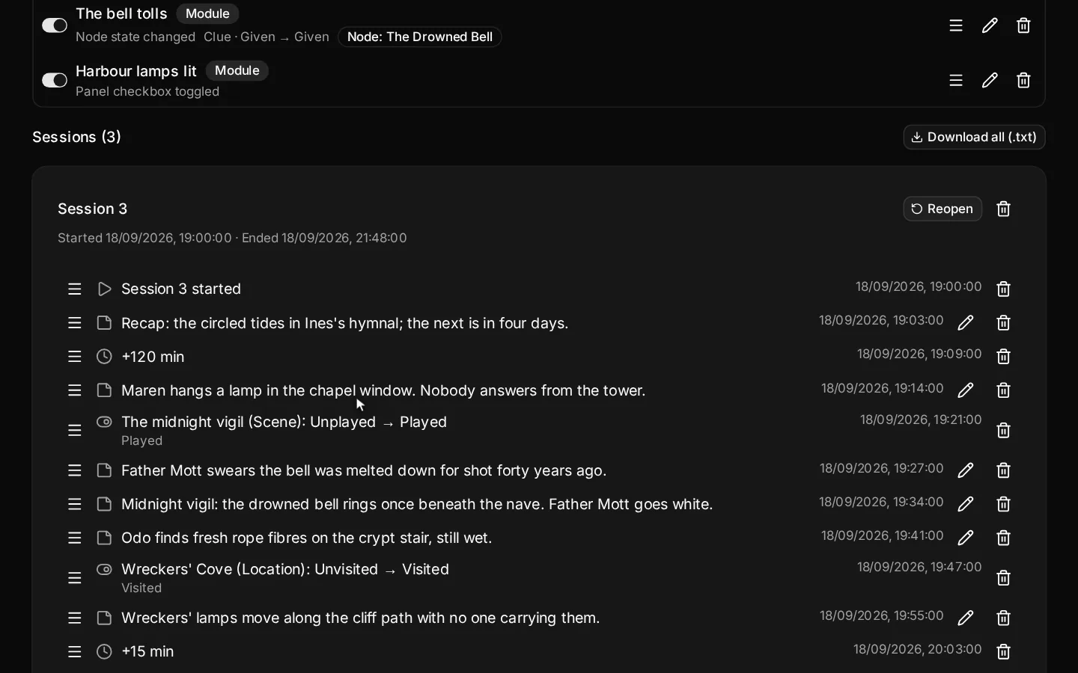This screenshot has height=673, width=1078.
Task: Click the 'Node: The Drowned Bell' tag
Action: pos(420,37)
